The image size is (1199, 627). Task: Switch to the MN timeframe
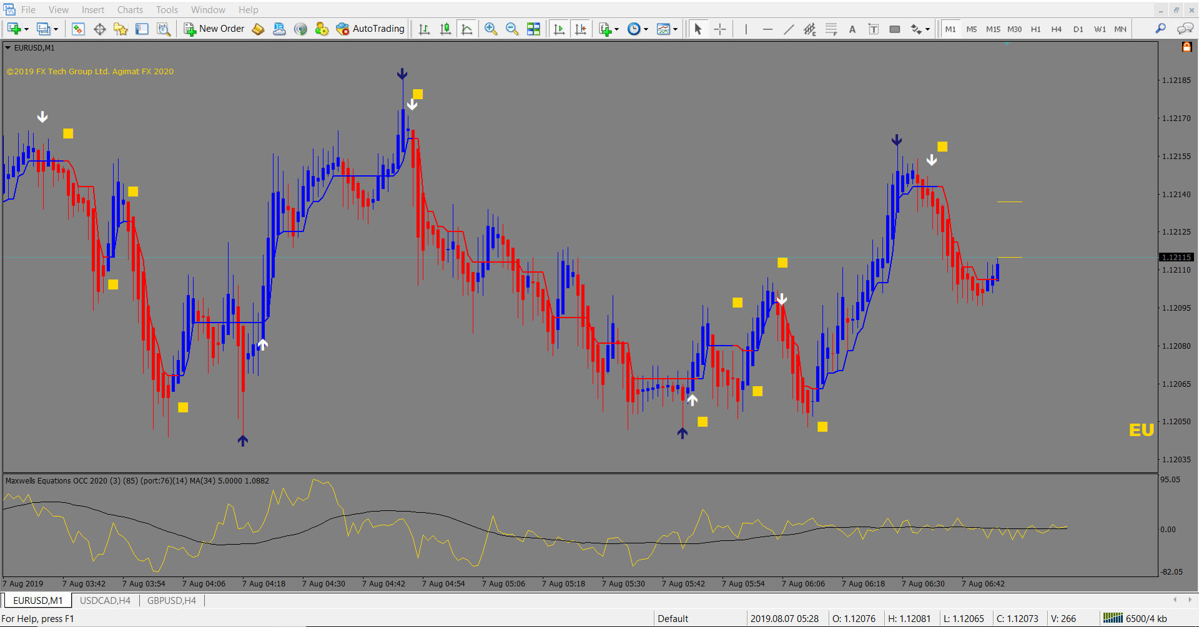click(1120, 29)
